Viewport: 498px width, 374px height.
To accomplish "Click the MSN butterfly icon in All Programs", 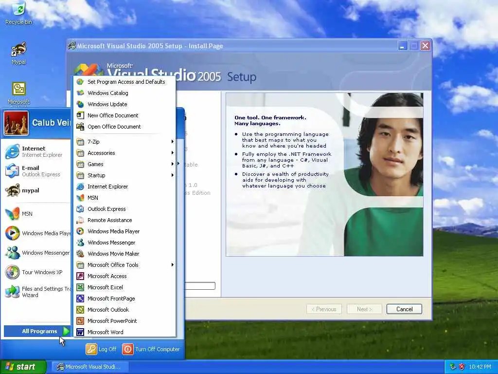I will [x=80, y=198].
